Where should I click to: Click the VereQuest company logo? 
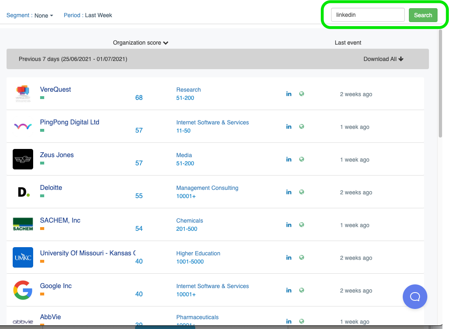(x=23, y=94)
